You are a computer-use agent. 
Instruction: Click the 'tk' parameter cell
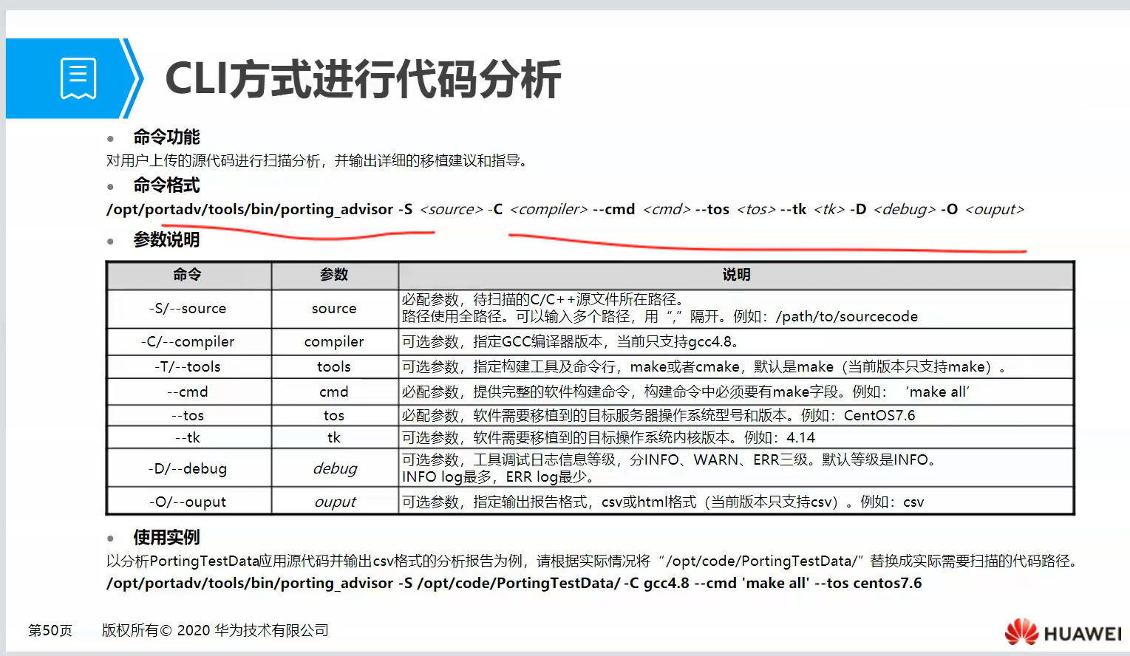334,438
